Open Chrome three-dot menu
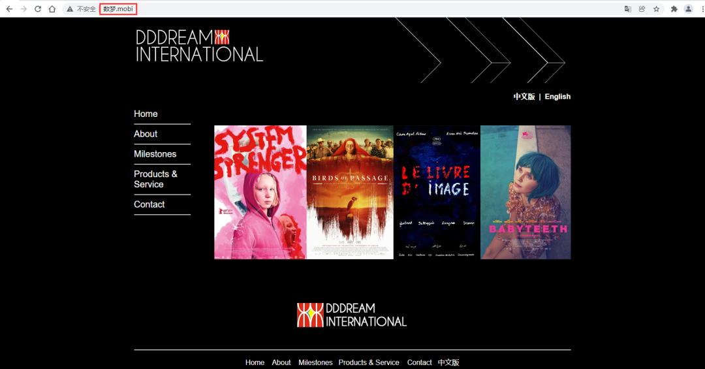Viewport: 705px width, 369px height. pyautogui.click(x=702, y=9)
